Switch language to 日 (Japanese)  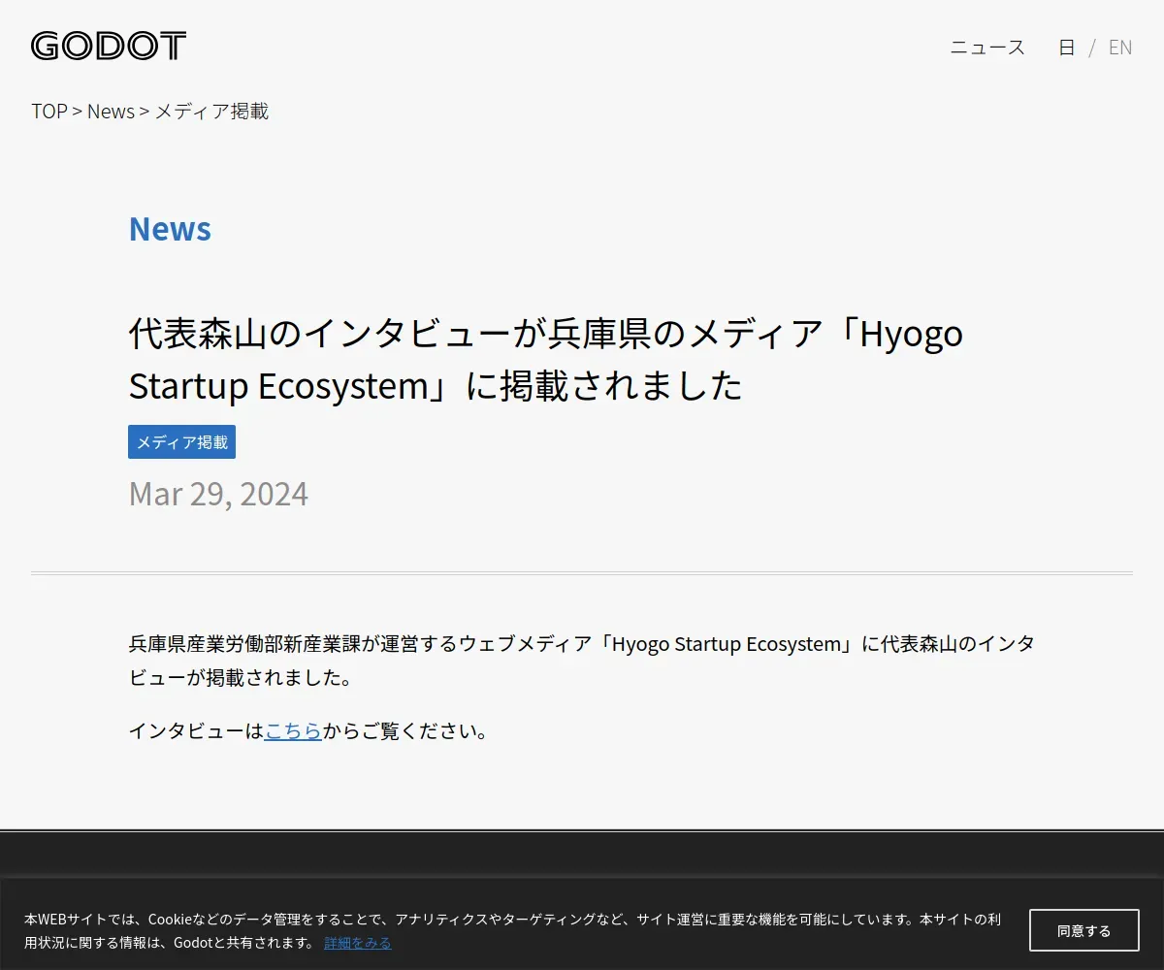pos(1066,47)
